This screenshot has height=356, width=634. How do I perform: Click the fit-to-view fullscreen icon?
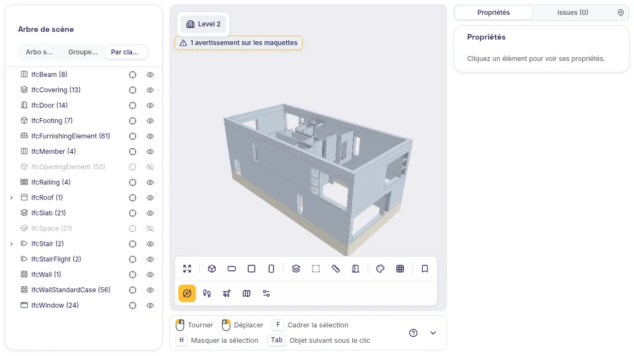pyautogui.click(x=187, y=269)
